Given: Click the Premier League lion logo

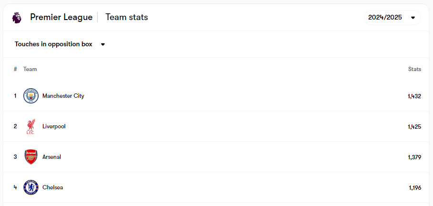Looking at the screenshot, I should click(x=17, y=18).
